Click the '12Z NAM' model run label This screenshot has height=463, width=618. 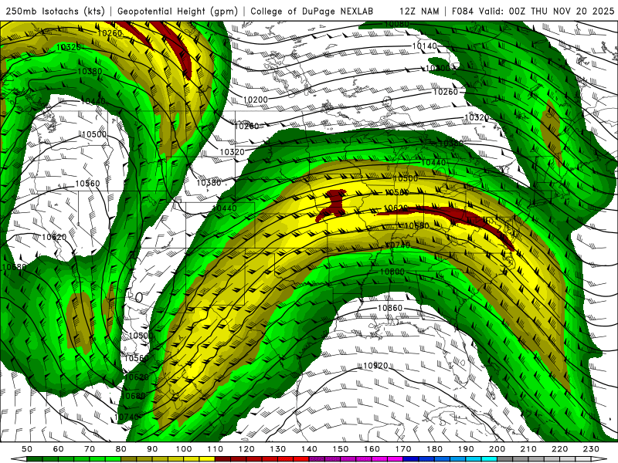click(419, 11)
